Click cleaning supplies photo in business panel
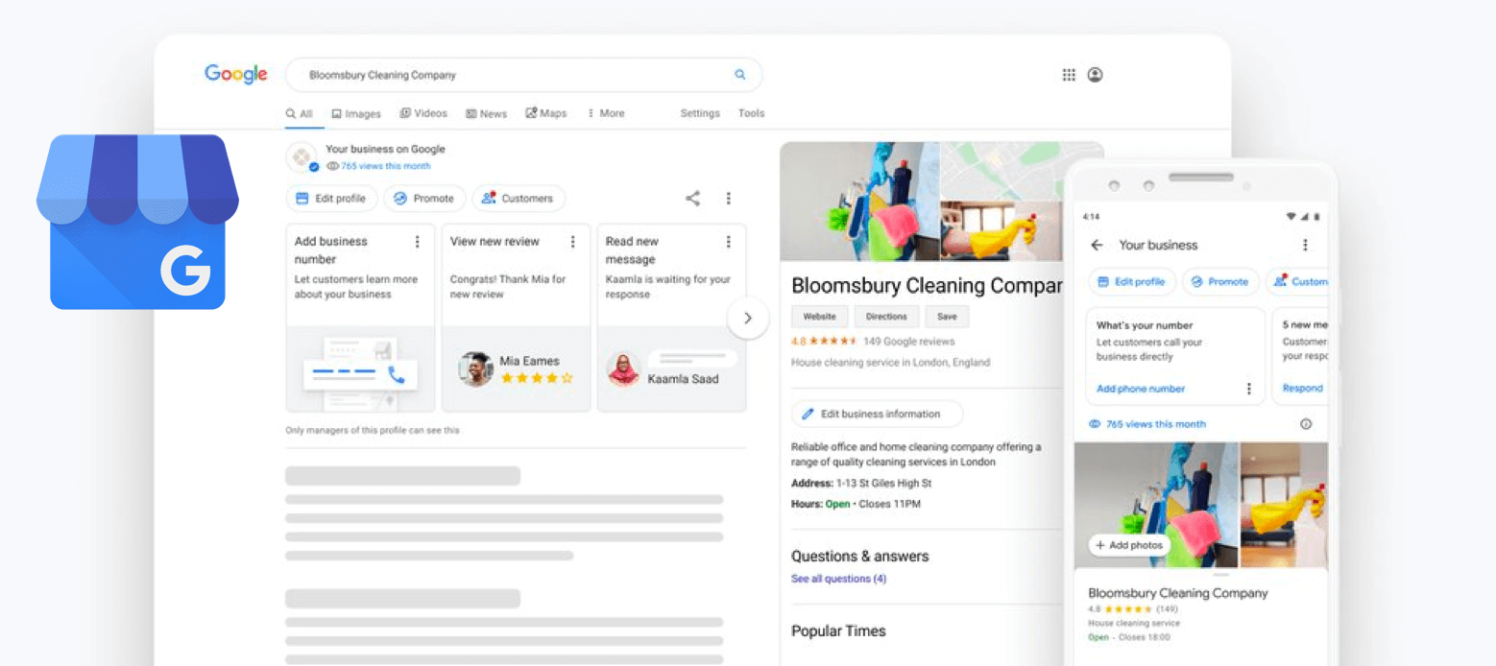 [x=859, y=202]
